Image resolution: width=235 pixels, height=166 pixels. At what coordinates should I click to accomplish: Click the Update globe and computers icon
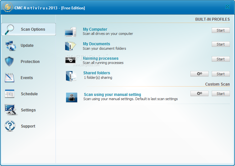10,46
